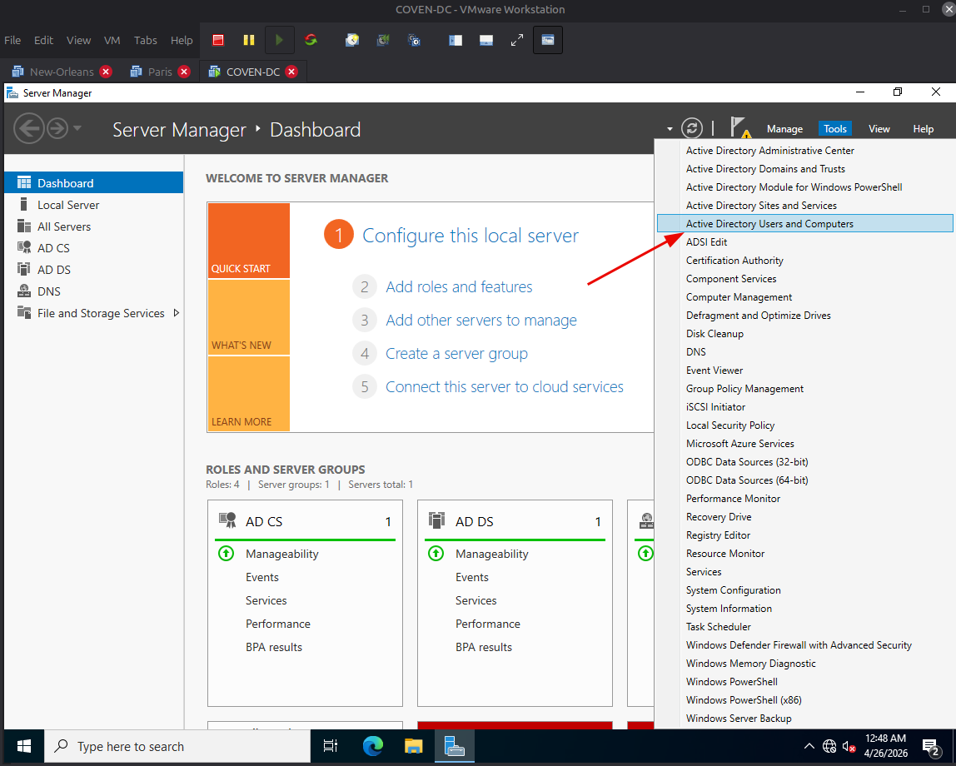Click the VMware red power off icon
This screenshot has width=956, height=766.
218,40
